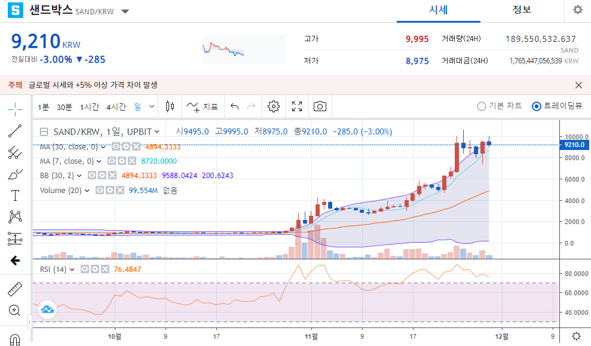The width and height of the screenshot is (591, 346).
Task: Click the cloud icon over RSI pane
Action: pos(47,310)
